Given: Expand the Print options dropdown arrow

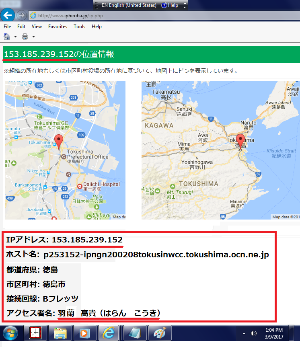Looking at the screenshot, I should (x=33, y=37).
